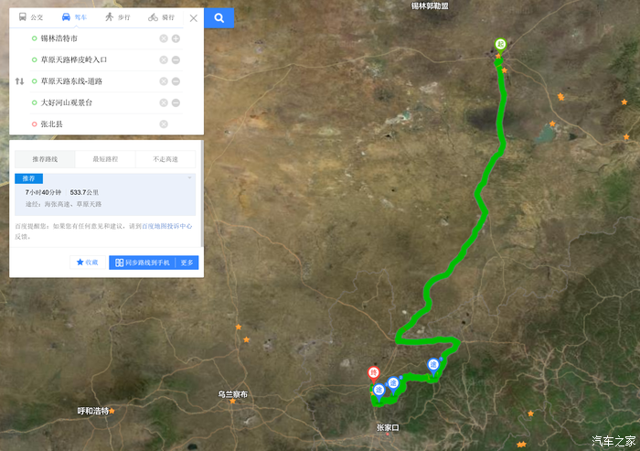Viewport: 640px width, 451px height.
Task: Expand the recommended route details arrow
Action: click(189, 178)
